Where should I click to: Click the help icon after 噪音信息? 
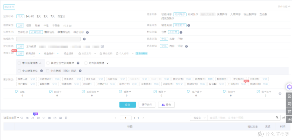click(x=87, y=32)
